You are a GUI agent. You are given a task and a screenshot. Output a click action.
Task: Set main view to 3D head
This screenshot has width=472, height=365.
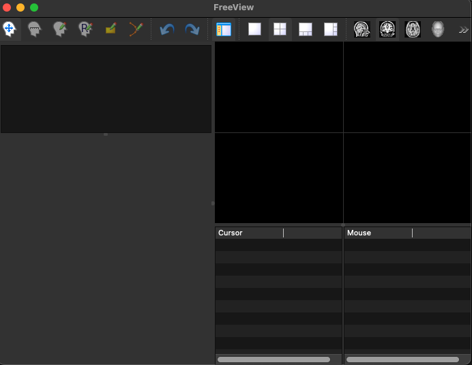(438, 29)
